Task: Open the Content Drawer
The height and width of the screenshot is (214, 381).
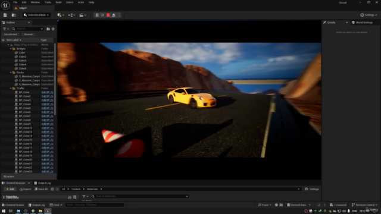Action: coord(13,205)
